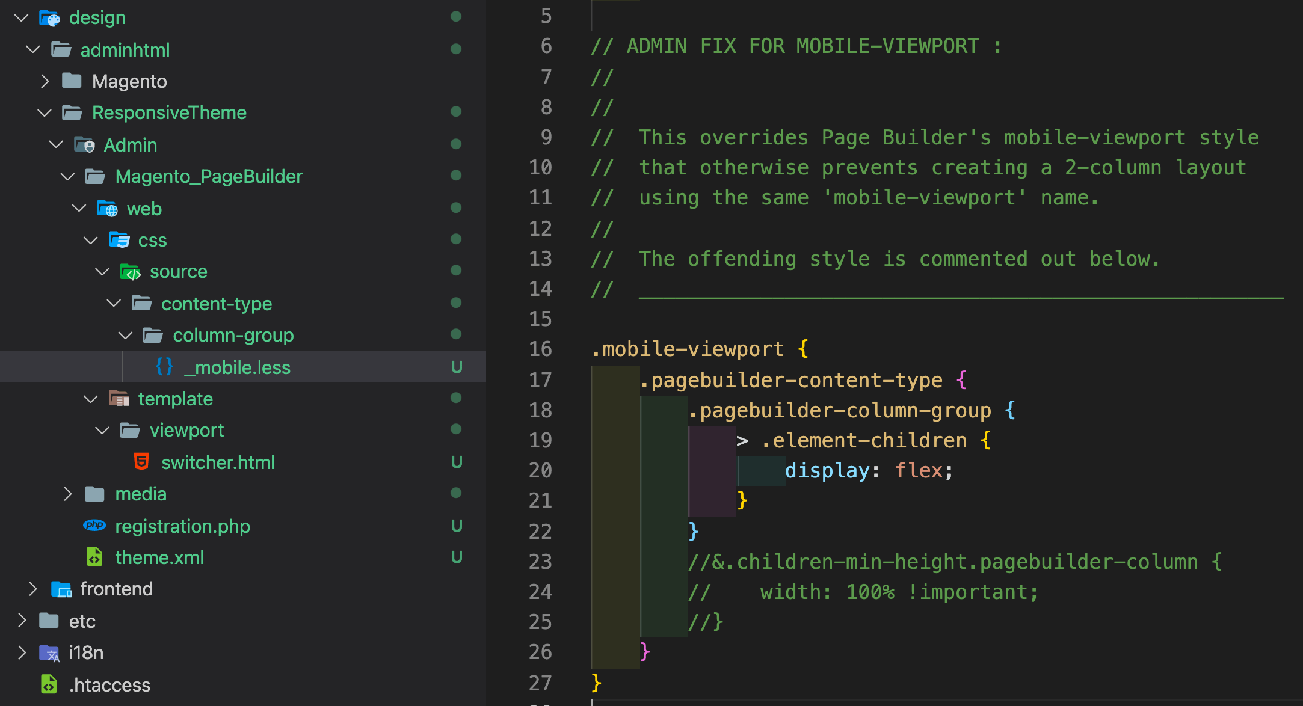This screenshot has height=706, width=1303.
Task: Click the i18n translation folder icon
Action: (49, 652)
